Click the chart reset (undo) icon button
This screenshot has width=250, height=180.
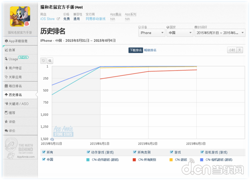(43, 61)
